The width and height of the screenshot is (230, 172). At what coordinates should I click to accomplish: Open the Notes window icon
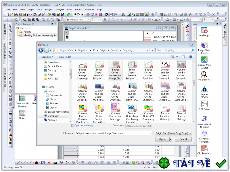tap(22, 115)
